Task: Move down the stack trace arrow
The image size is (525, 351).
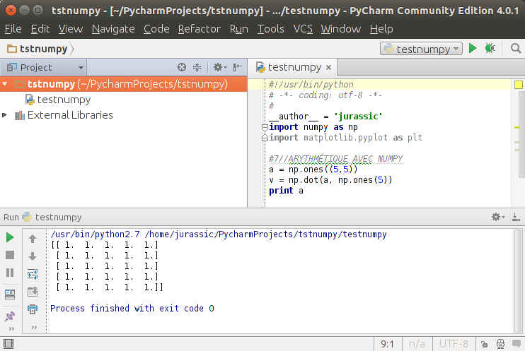Action: tap(33, 256)
